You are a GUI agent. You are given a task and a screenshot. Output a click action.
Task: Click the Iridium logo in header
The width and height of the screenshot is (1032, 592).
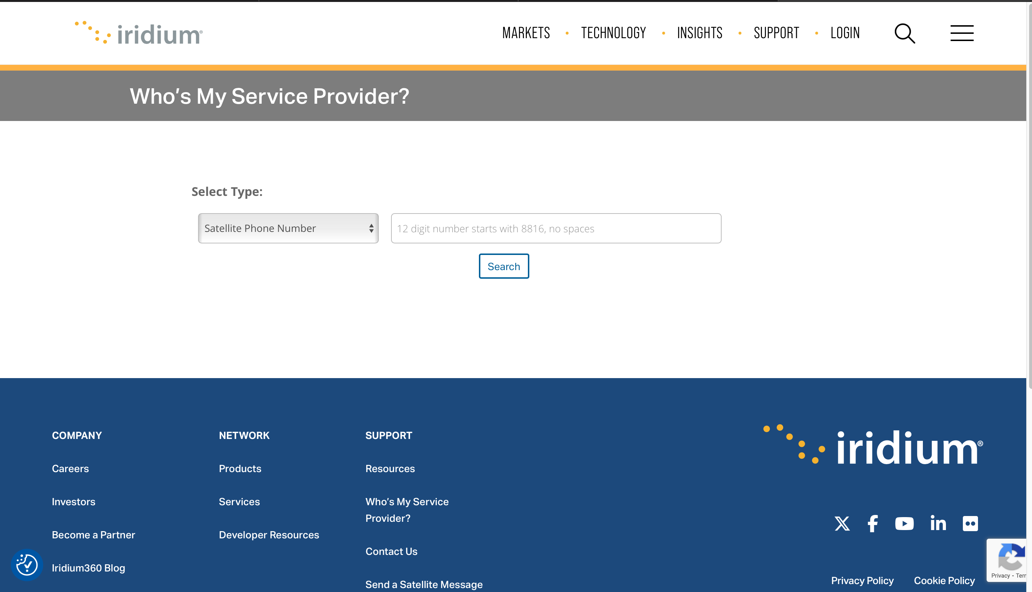(x=139, y=33)
